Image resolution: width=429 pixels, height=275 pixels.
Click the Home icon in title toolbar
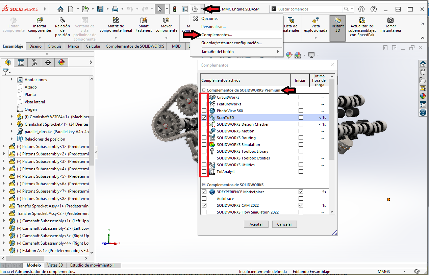(x=60, y=9)
